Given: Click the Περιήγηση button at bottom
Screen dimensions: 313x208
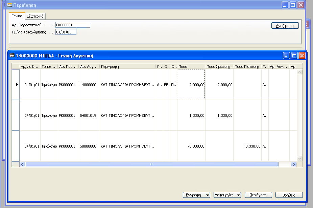Looking at the screenshot, I should [x=258, y=195].
